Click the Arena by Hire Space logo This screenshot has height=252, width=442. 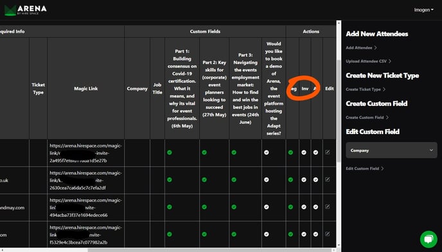point(25,10)
